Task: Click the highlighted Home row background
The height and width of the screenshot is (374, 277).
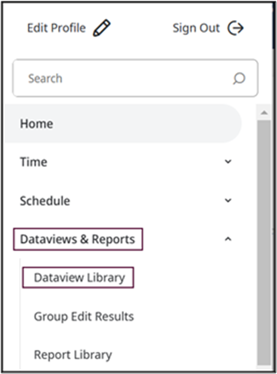Action: [123, 123]
